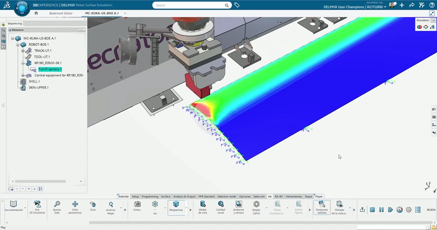Open Filtrado de la vista
This screenshot has width=437, height=230.
[340, 207]
